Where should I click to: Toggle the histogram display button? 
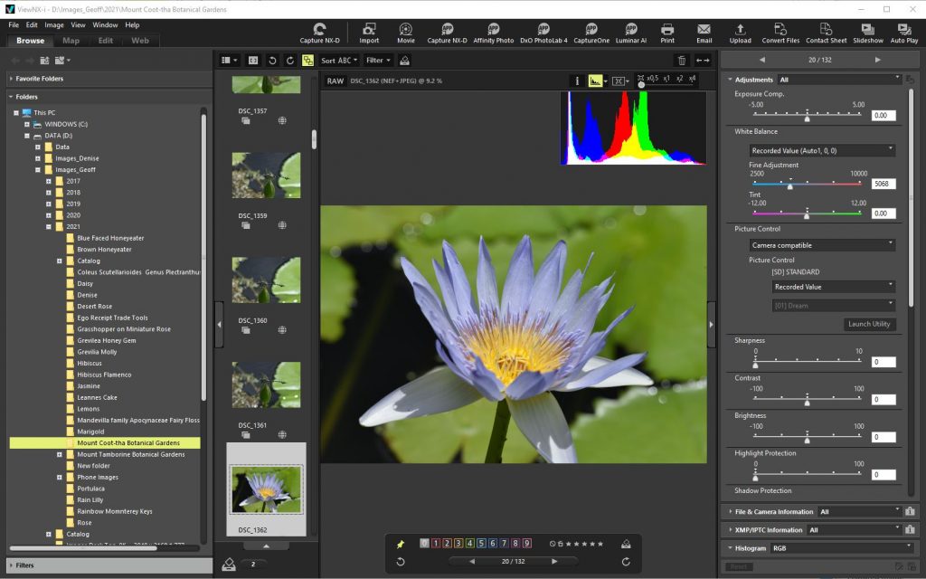tap(596, 81)
